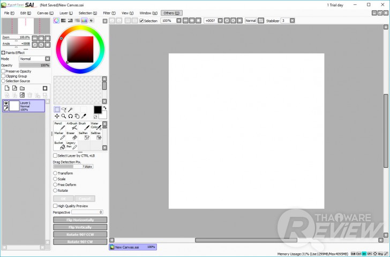The height and width of the screenshot is (257, 390).
Task: Select the magnifier Zoom tool in the tool panel
Action: 64,116
